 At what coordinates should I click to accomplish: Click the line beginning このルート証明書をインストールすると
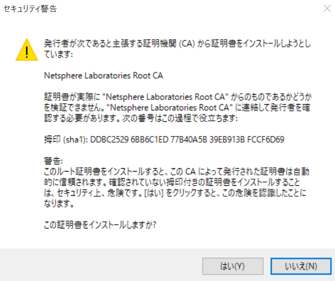pyautogui.click(x=177, y=172)
